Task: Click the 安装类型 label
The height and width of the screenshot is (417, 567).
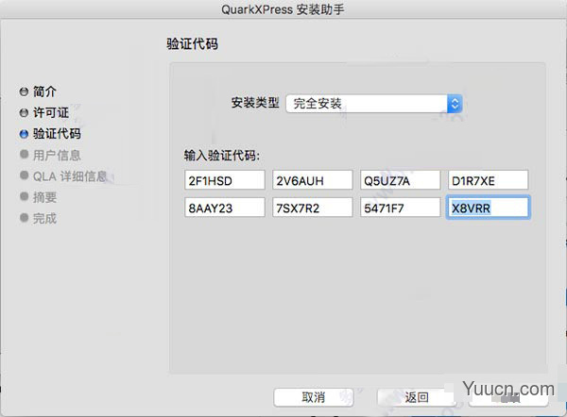Action: click(x=255, y=103)
